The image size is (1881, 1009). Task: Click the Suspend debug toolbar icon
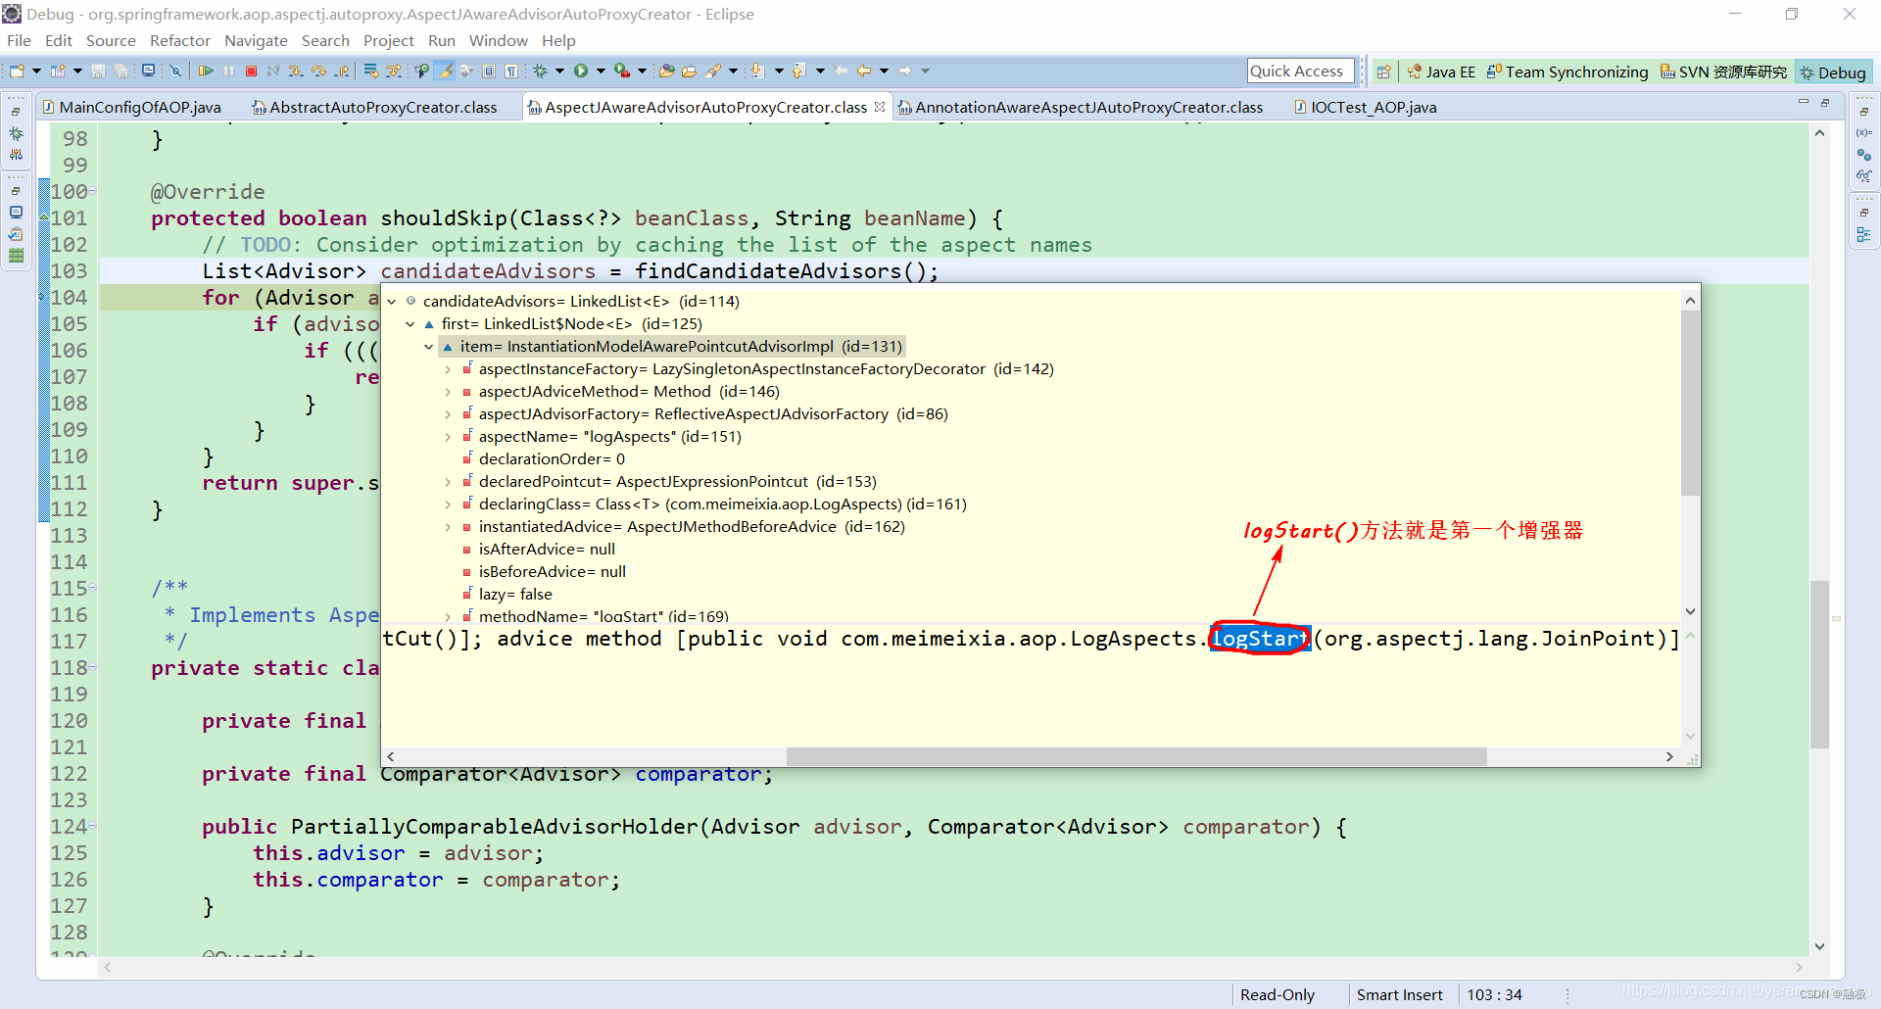228,71
